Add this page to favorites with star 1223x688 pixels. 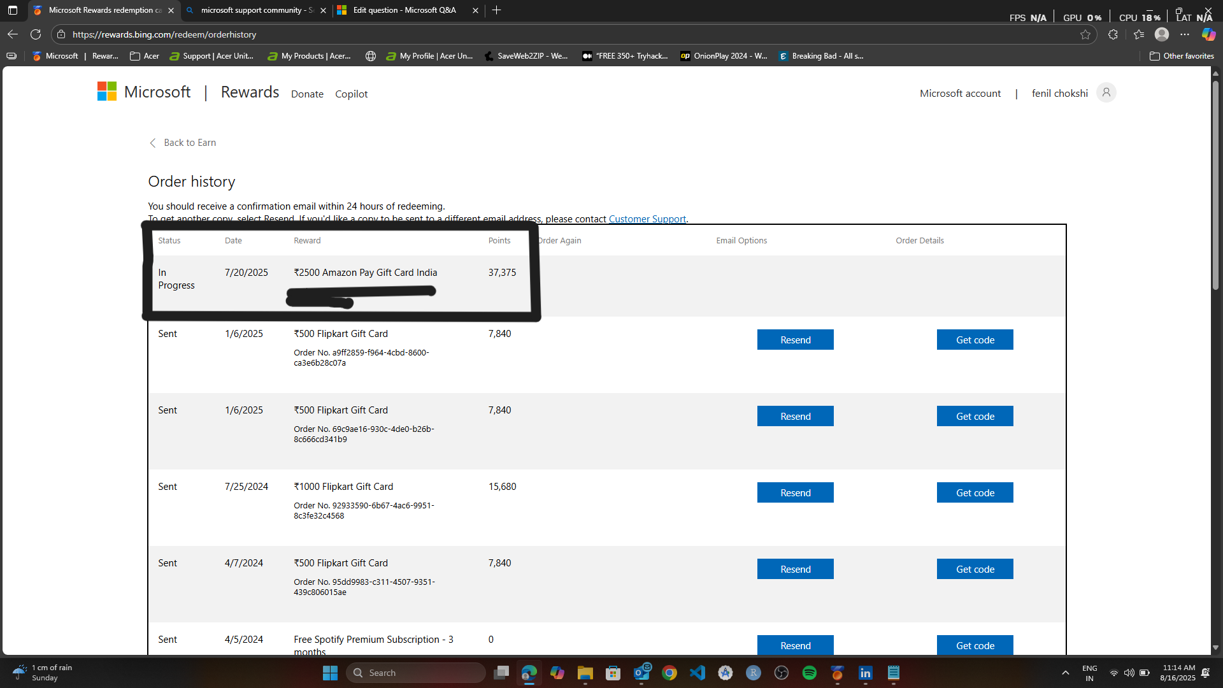click(1085, 34)
